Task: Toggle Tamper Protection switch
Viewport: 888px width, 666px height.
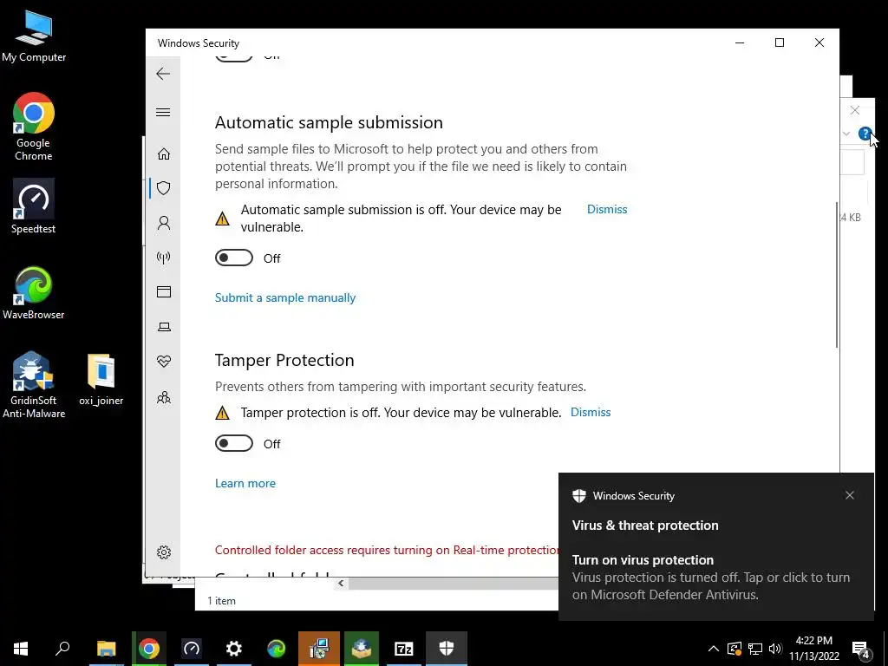Action: click(x=234, y=443)
